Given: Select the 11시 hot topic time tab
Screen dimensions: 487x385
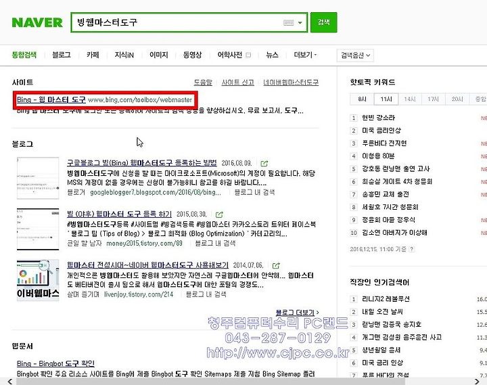Looking at the screenshot, I should click(386, 99).
